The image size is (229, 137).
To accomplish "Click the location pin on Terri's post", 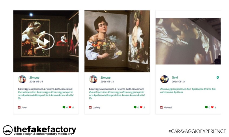I will (218, 78).
